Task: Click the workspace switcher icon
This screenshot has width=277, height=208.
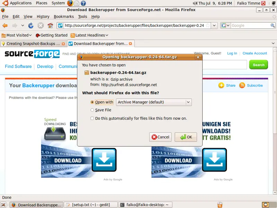Action: point(266,205)
